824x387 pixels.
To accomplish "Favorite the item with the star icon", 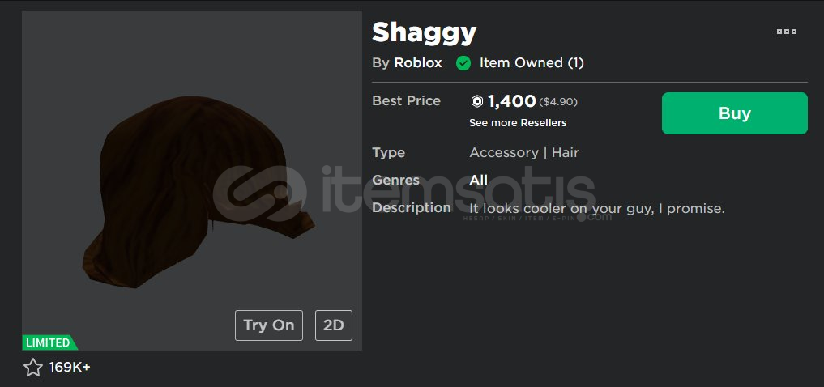I will (32, 367).
